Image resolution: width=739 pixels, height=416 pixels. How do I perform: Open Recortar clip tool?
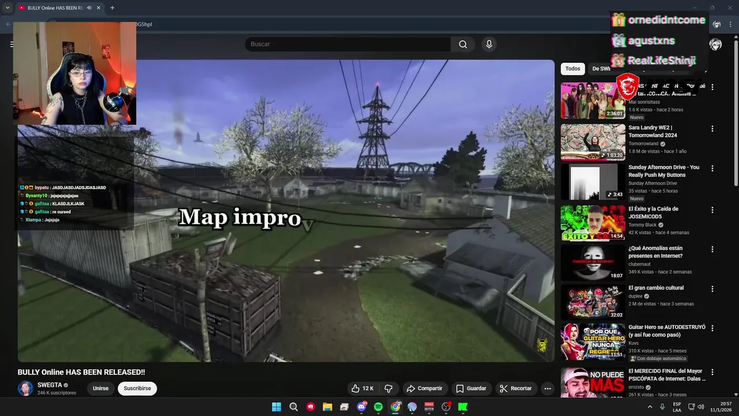click(x=516, y=388)
